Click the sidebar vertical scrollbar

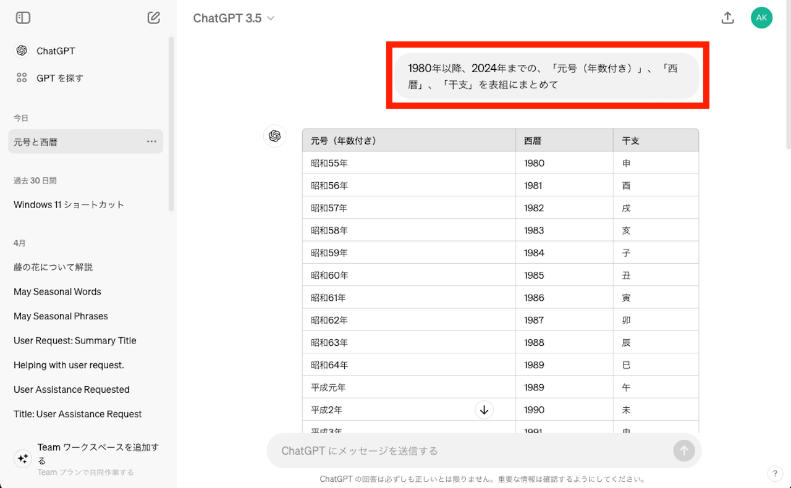[172, 124]
